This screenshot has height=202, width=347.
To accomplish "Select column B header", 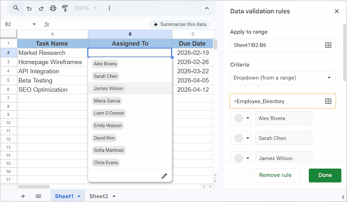I will 130,34.
